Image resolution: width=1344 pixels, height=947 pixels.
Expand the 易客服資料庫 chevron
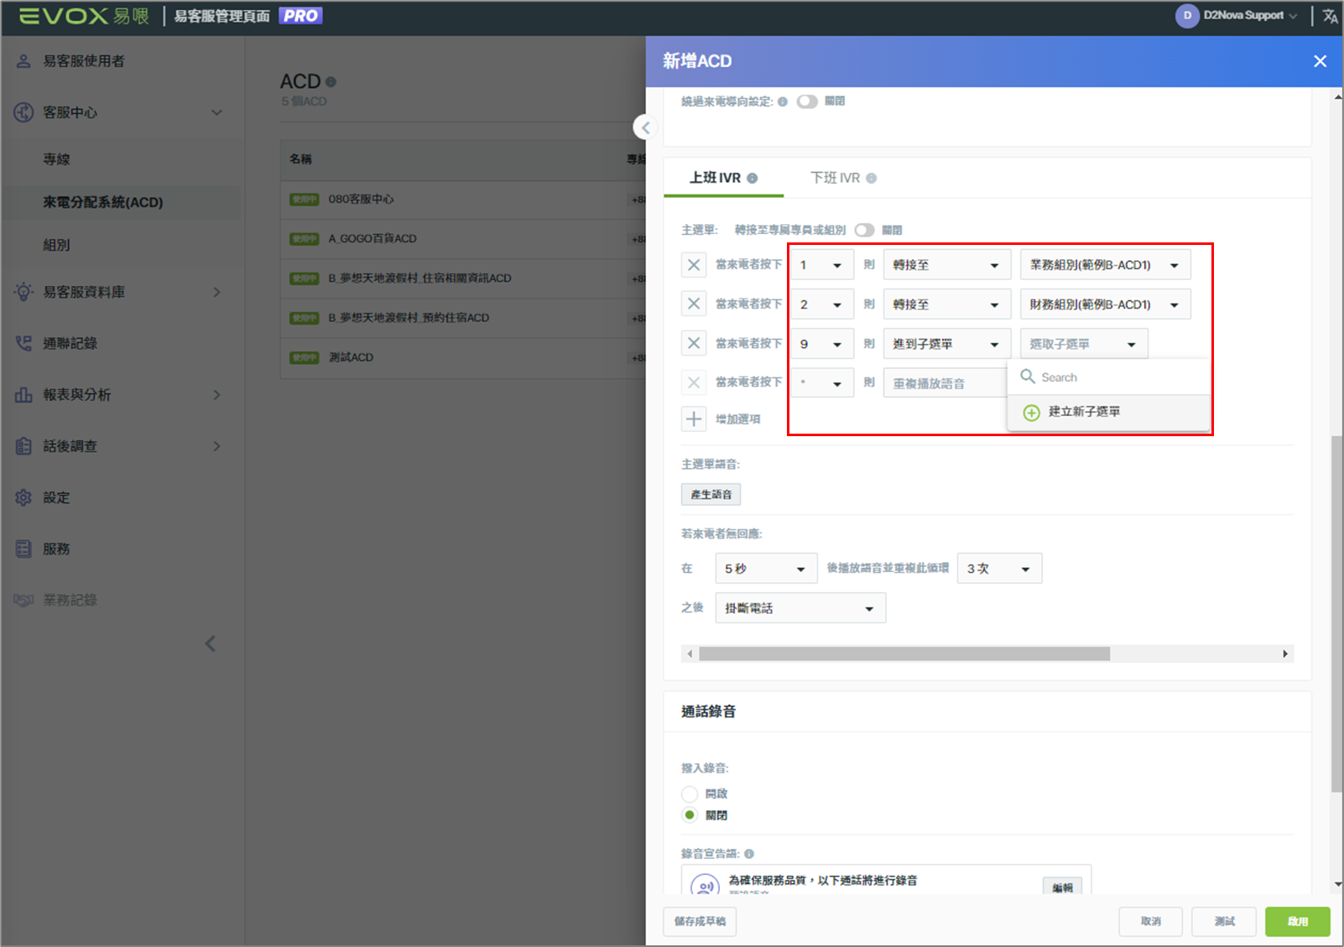pyautogui.click(x=216, y=292)
